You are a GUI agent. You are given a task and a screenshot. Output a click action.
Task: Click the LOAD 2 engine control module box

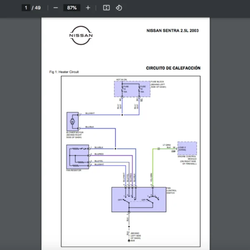[187, 149]
